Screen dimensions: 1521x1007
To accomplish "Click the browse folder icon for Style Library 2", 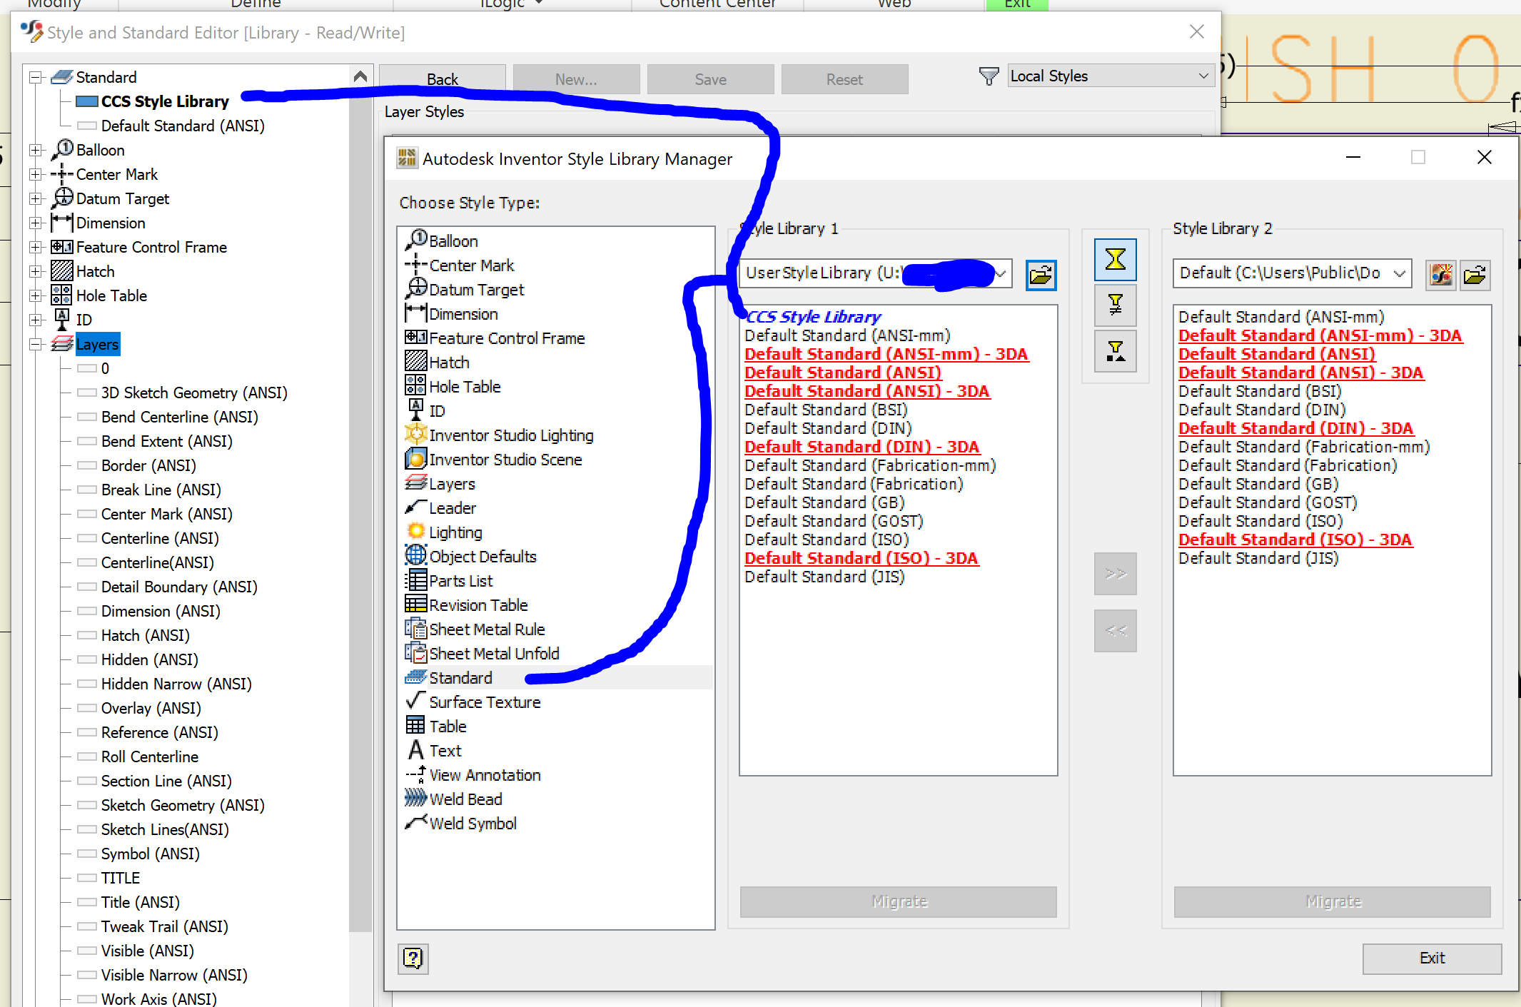I will pos(1474,275).
